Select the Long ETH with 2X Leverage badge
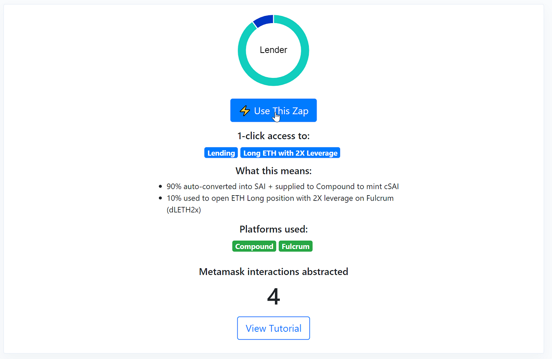The height and width of the screenshot is (359, 552). click(290, 153)
